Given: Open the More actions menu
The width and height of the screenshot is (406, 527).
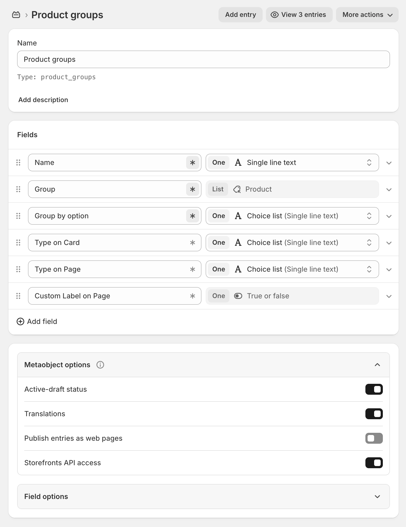Looking at the screenshot, I should (x=367, y=15).
